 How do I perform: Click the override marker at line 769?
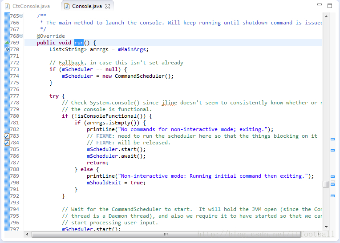[x=7, y=42]
